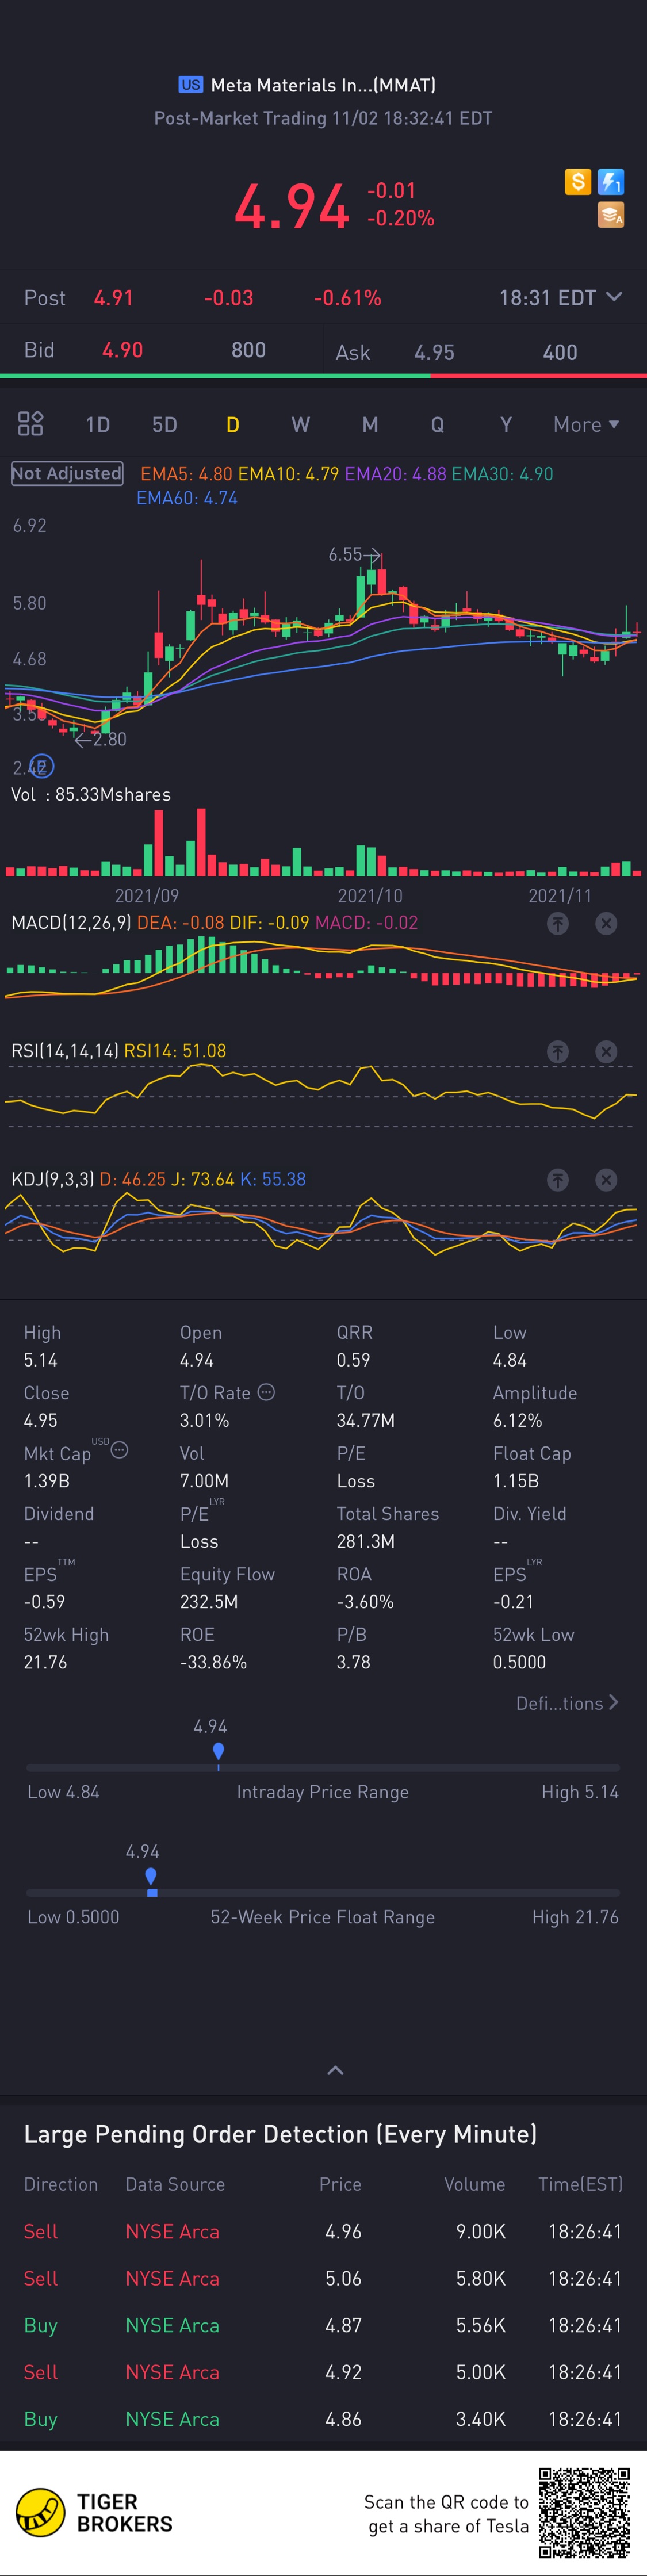Switch chart to 1D timeframe
The image size is (647, 2576).
point(97,425)
